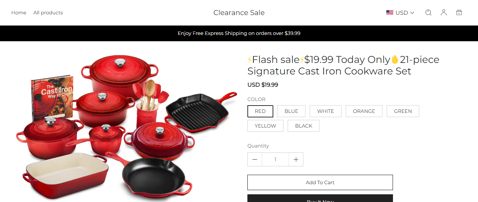Select the RED color option

click(x=260, y=111)
